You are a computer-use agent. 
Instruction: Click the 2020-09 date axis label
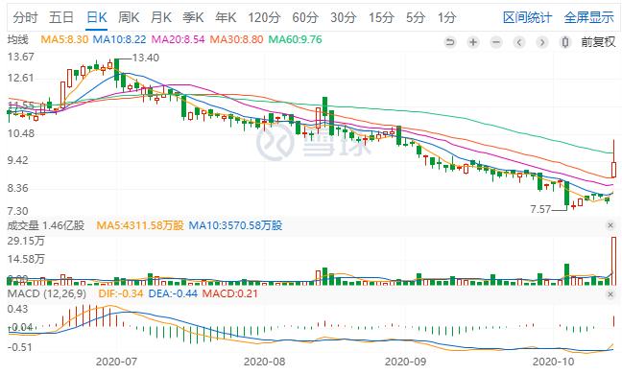tap(405, 362)
